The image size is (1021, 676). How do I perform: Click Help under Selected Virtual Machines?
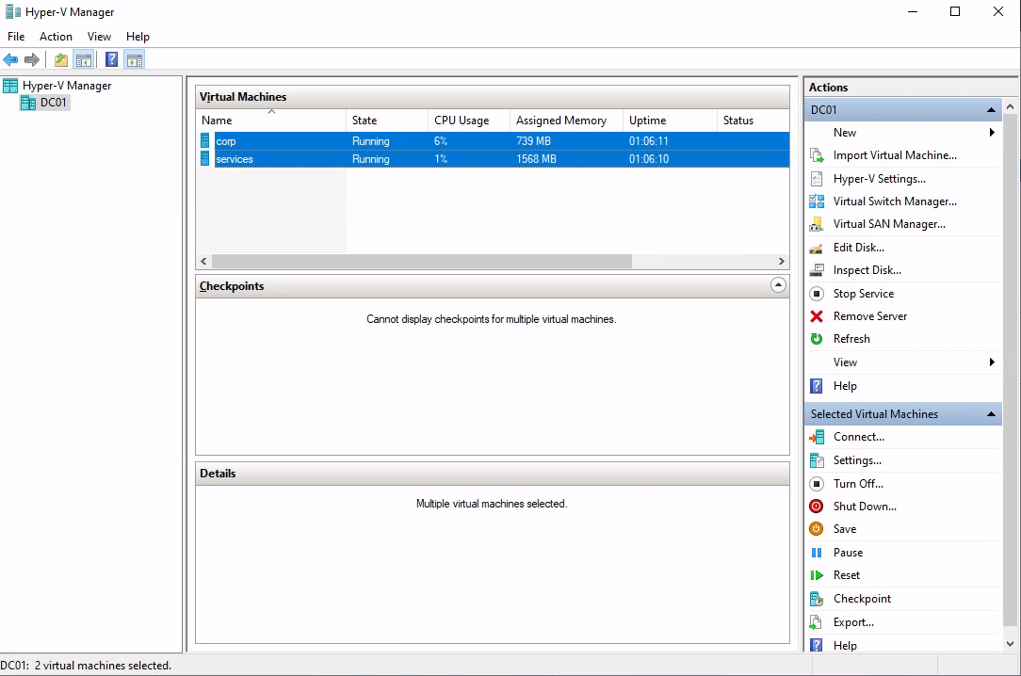(x=845, y=646)
